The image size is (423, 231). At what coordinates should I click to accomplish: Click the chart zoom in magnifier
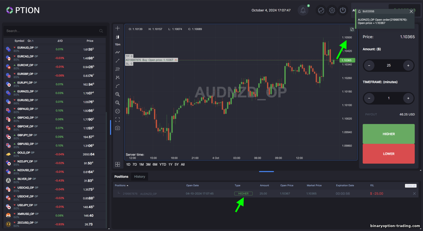coord(118,94)
